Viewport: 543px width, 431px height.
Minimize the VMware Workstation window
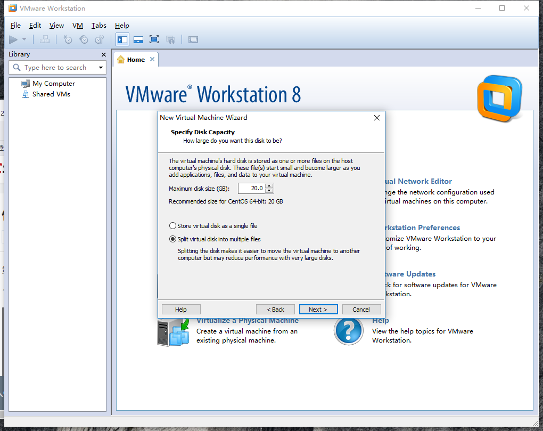(478, 8)
